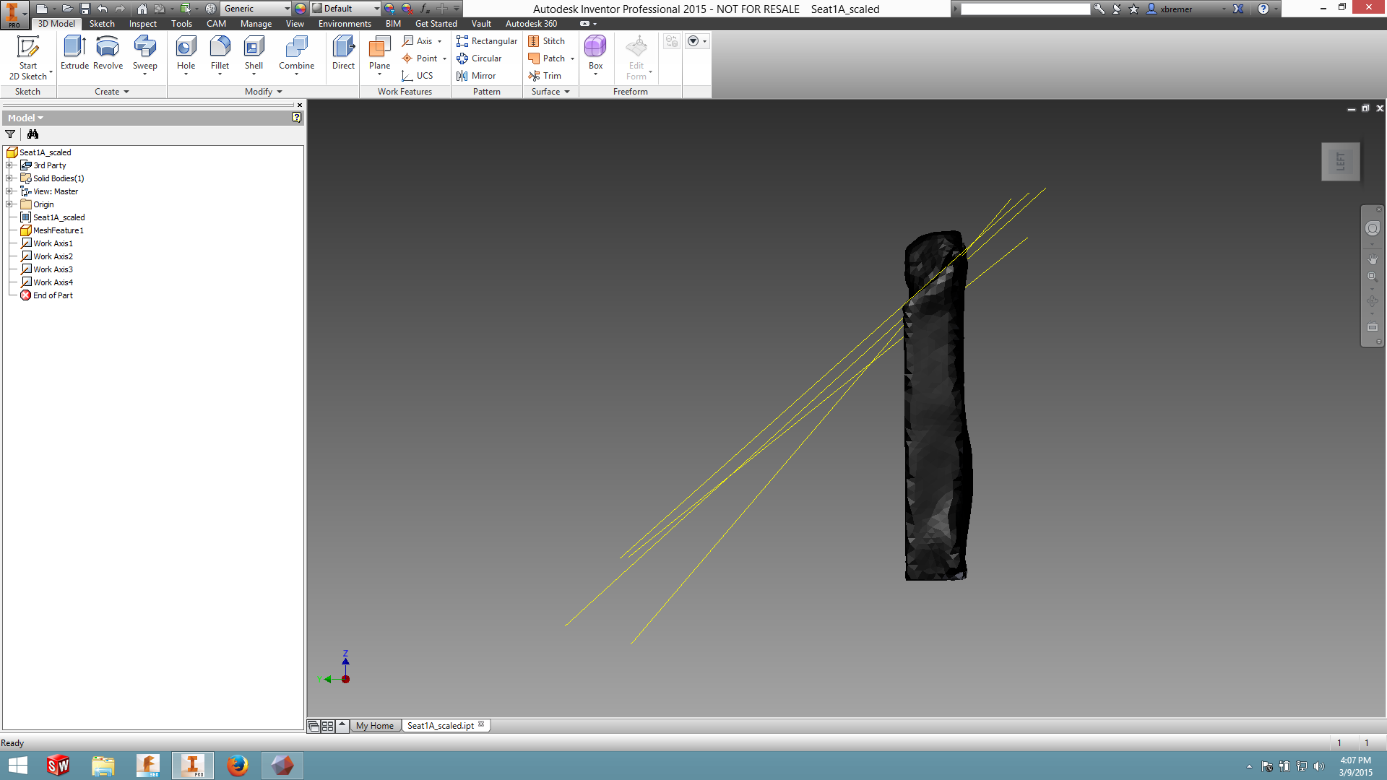
Task: Switch to the My Home document tab
Action: pyautogui.click(x=375, y=726)
